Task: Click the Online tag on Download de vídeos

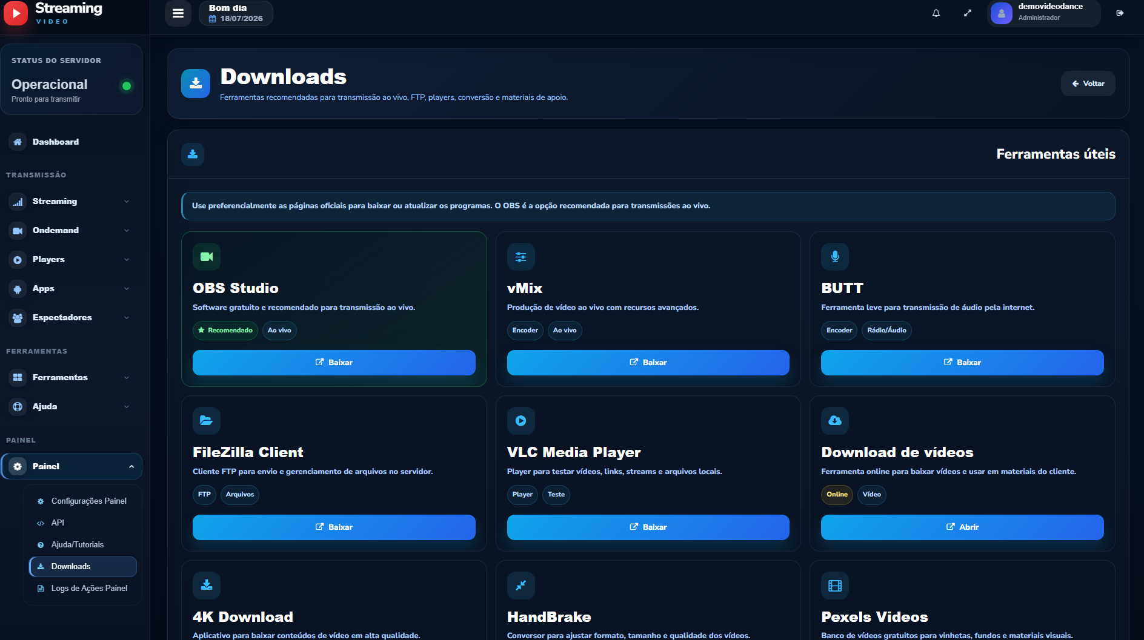Action: (x=837, y=494)
